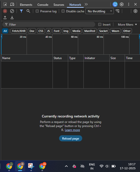This screenshot has width=140, height=172.
Task: Show hidden system tray icons
Action: pos(66,166)
